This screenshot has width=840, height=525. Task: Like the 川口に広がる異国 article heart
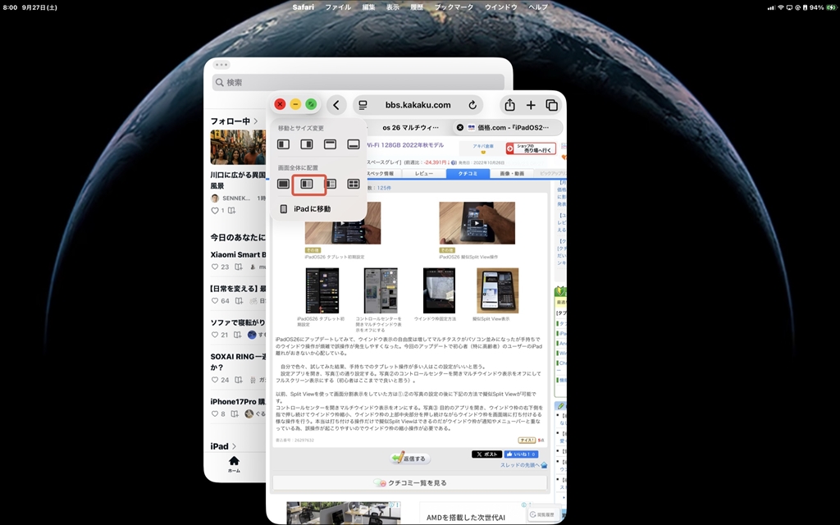215,211
